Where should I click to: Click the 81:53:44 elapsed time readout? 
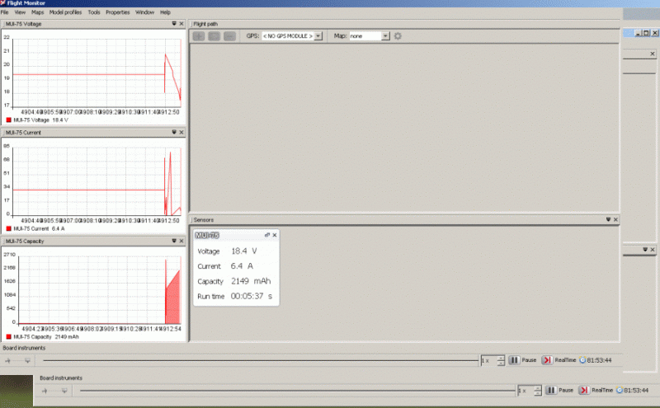coord(600,360)
